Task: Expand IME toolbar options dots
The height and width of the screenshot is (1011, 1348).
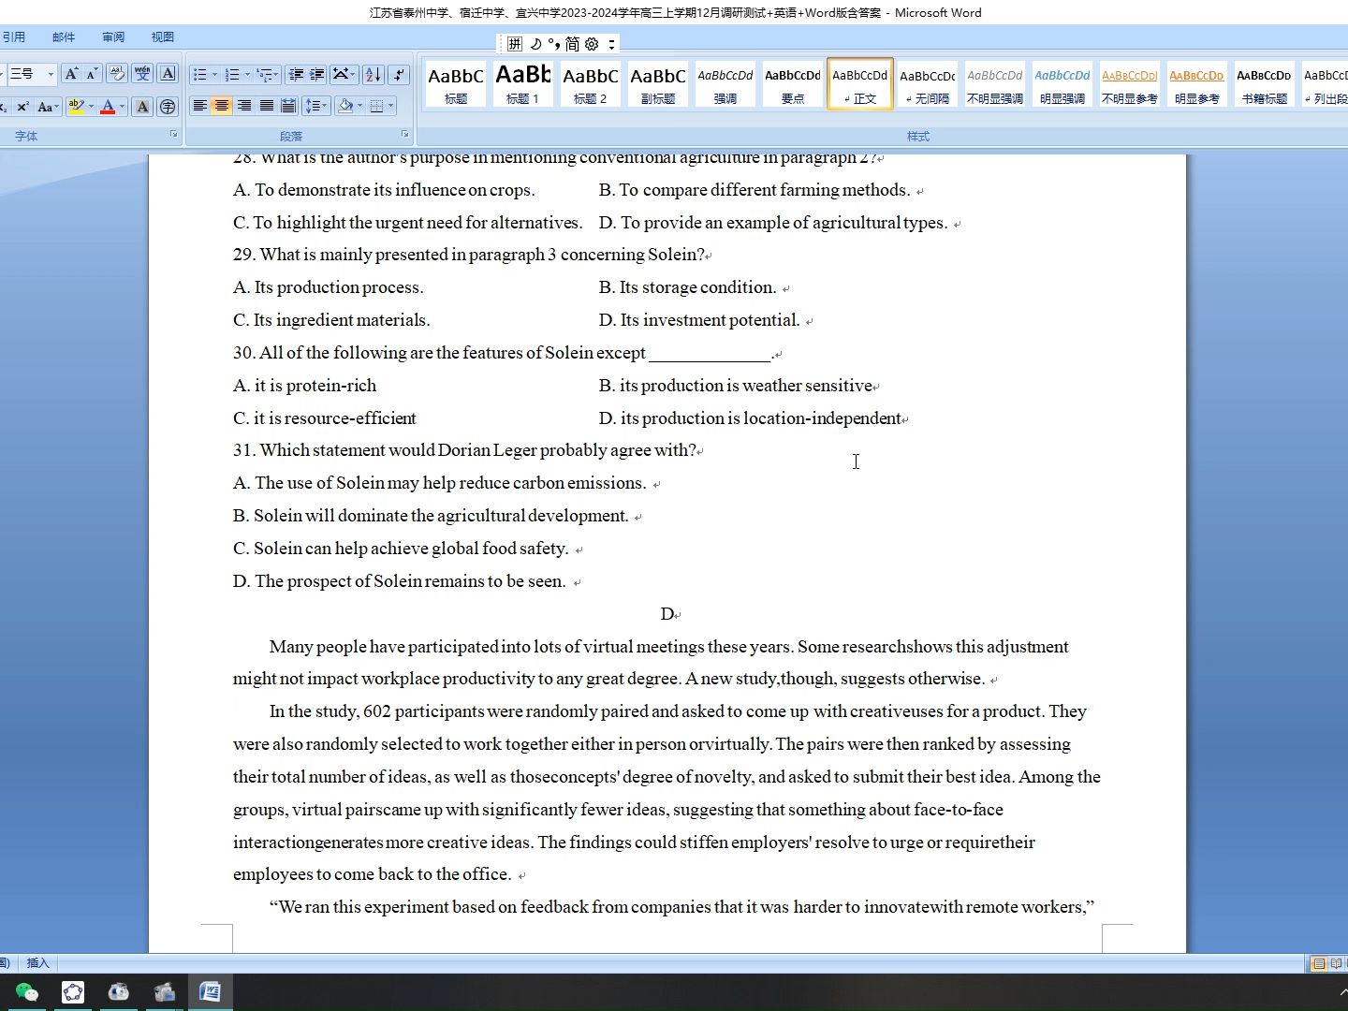Action: tap(611, 44)
